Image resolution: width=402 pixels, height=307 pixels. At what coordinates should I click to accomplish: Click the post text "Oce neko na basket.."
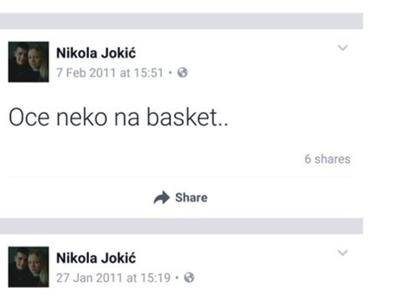click(118, 117)
